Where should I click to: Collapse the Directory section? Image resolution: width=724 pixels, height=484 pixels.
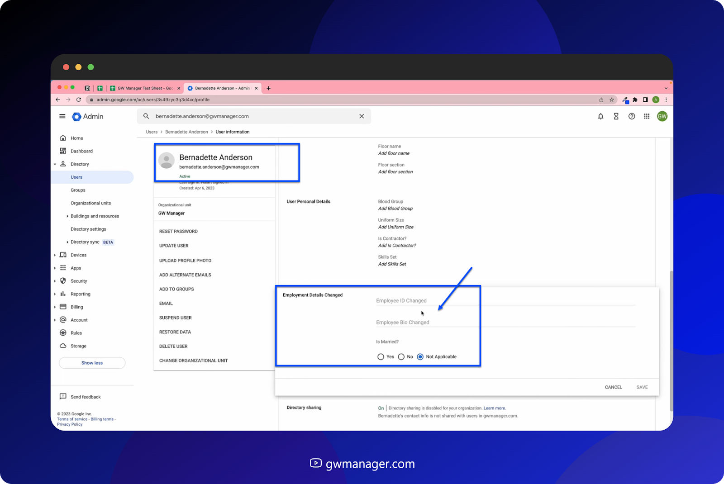tap(55, 164)
